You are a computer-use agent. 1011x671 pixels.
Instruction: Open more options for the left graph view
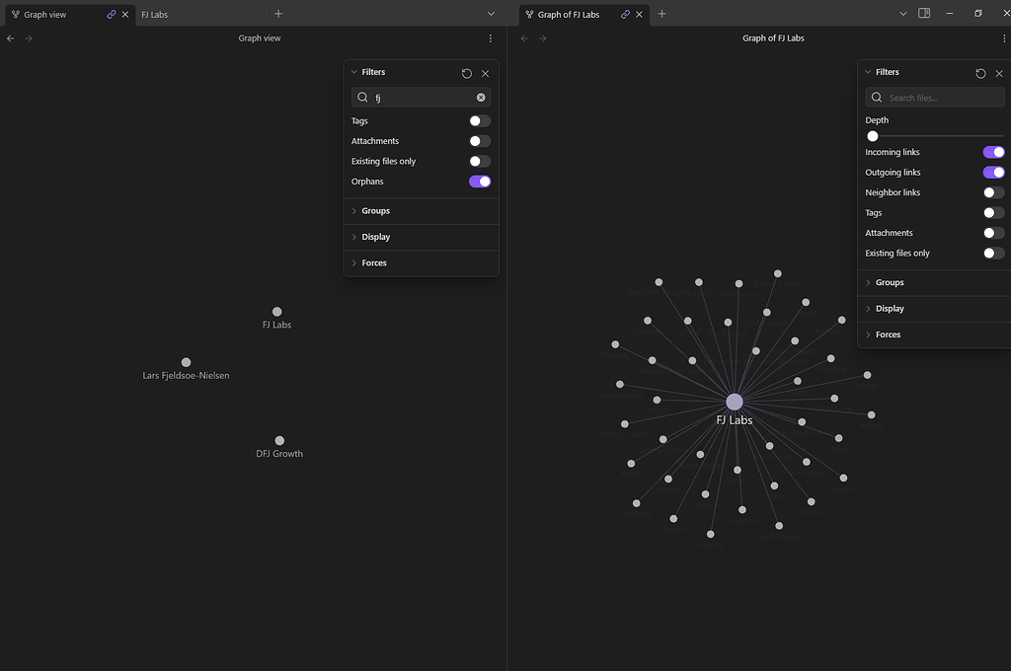point(491,37)
